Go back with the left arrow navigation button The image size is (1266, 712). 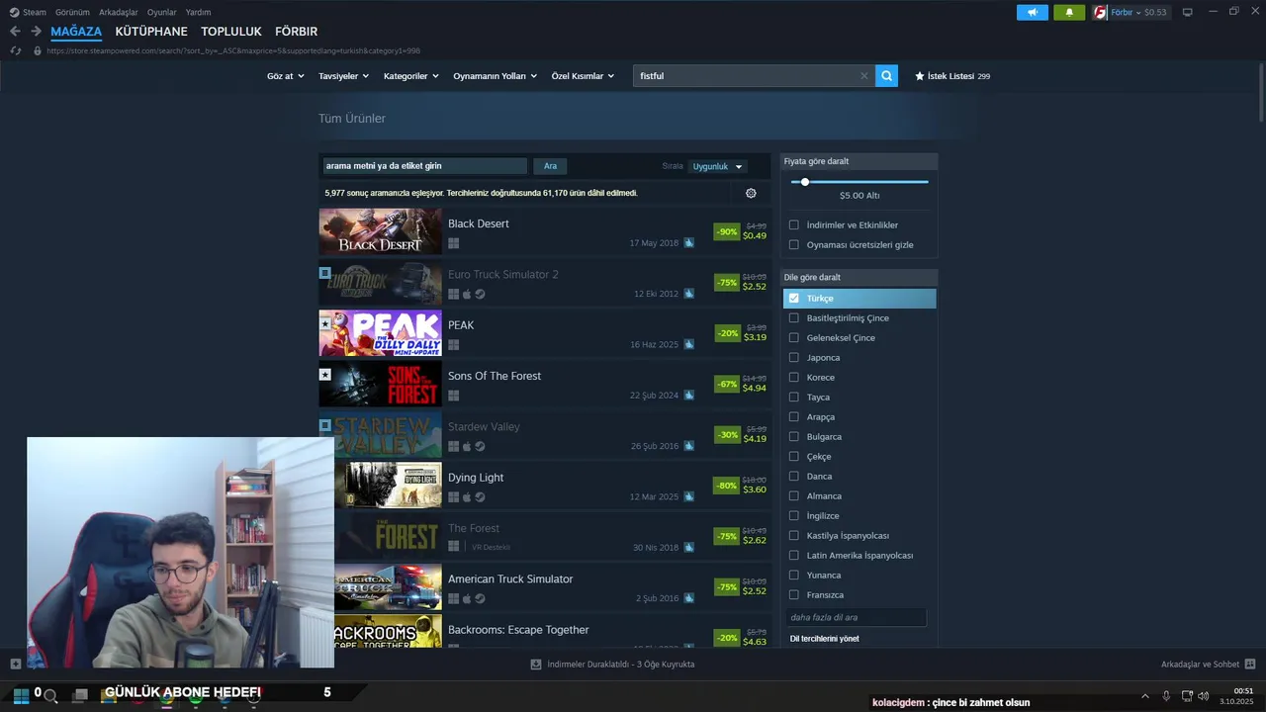tap(15, 32)
